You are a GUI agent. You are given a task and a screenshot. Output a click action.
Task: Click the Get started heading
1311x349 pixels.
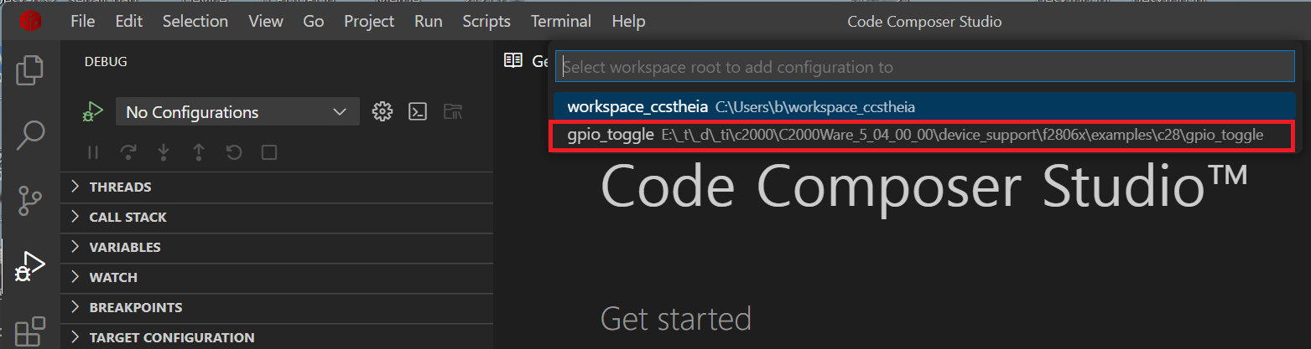(x=676, y=319)
